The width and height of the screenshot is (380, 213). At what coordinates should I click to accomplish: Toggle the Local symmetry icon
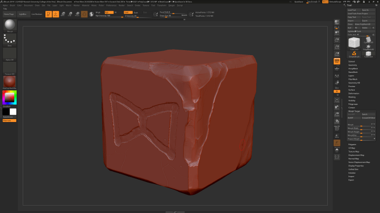click(337, 76)
